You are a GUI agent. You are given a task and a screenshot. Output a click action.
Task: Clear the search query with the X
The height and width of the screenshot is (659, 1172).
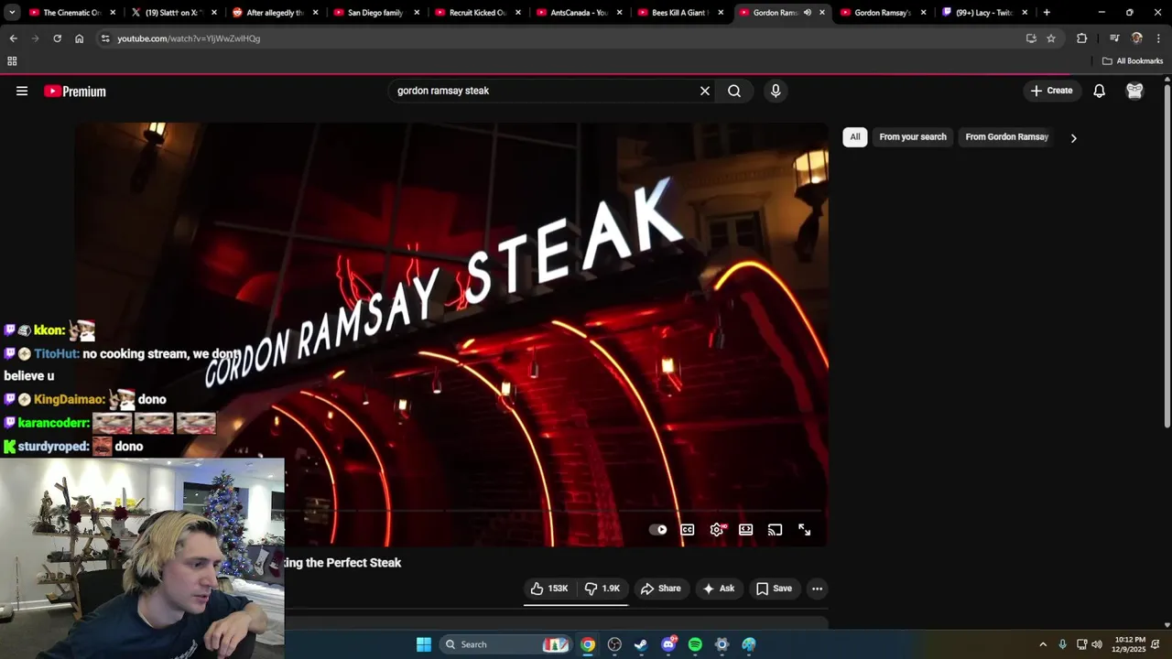pyautogui.click(x=705, y=91)
